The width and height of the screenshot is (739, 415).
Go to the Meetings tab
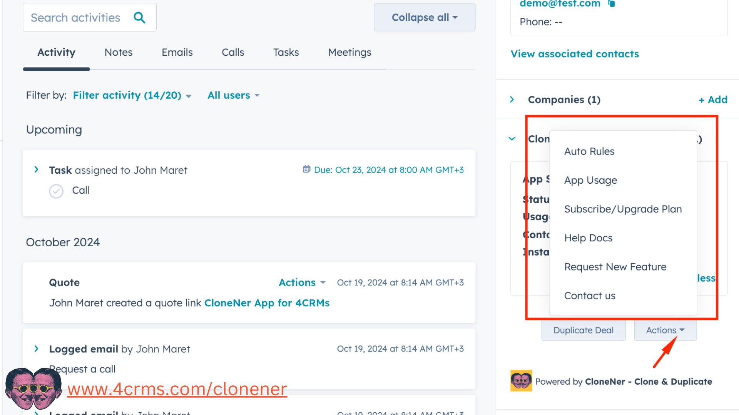click(x=349, y=52)
